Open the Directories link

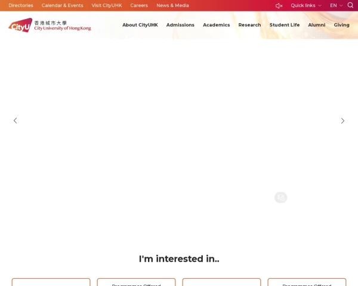click(x=21, y=5)
